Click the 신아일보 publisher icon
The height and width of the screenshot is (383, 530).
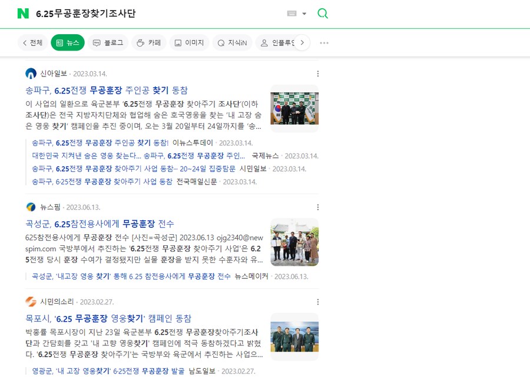pos(31,74)
